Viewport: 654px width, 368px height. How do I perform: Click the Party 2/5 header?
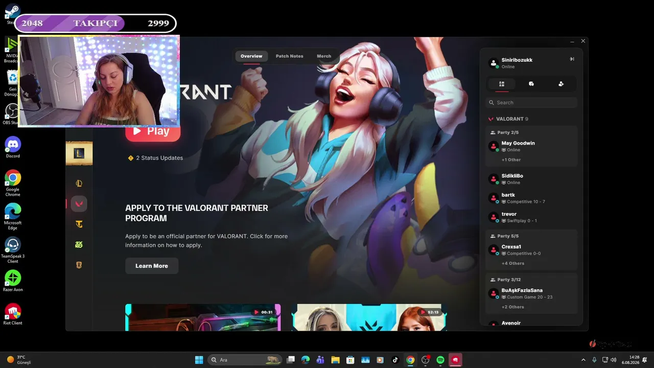pos(504,133)
